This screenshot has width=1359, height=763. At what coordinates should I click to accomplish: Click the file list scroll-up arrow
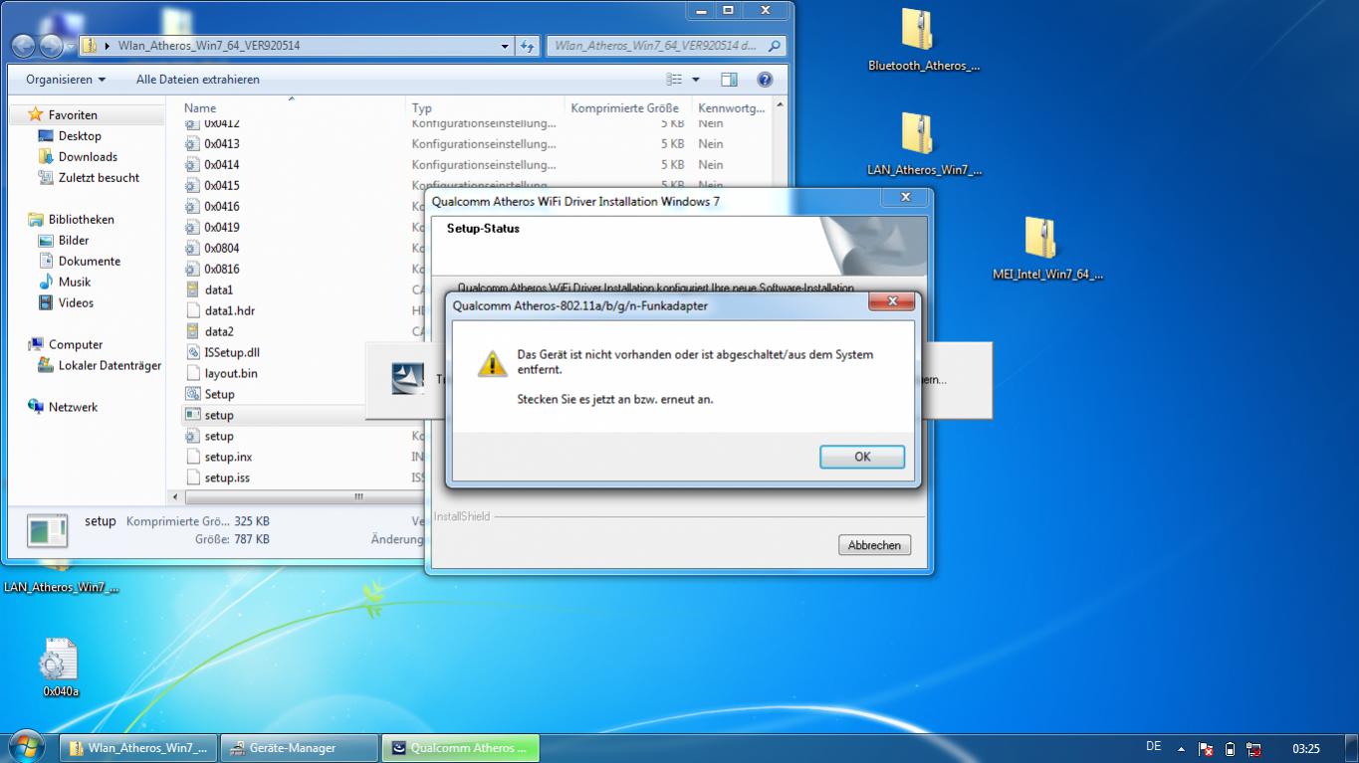[780, 105]
